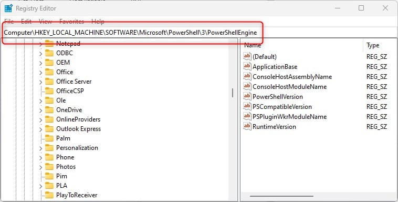Select the ODBC folder icon

click(49, 53)
